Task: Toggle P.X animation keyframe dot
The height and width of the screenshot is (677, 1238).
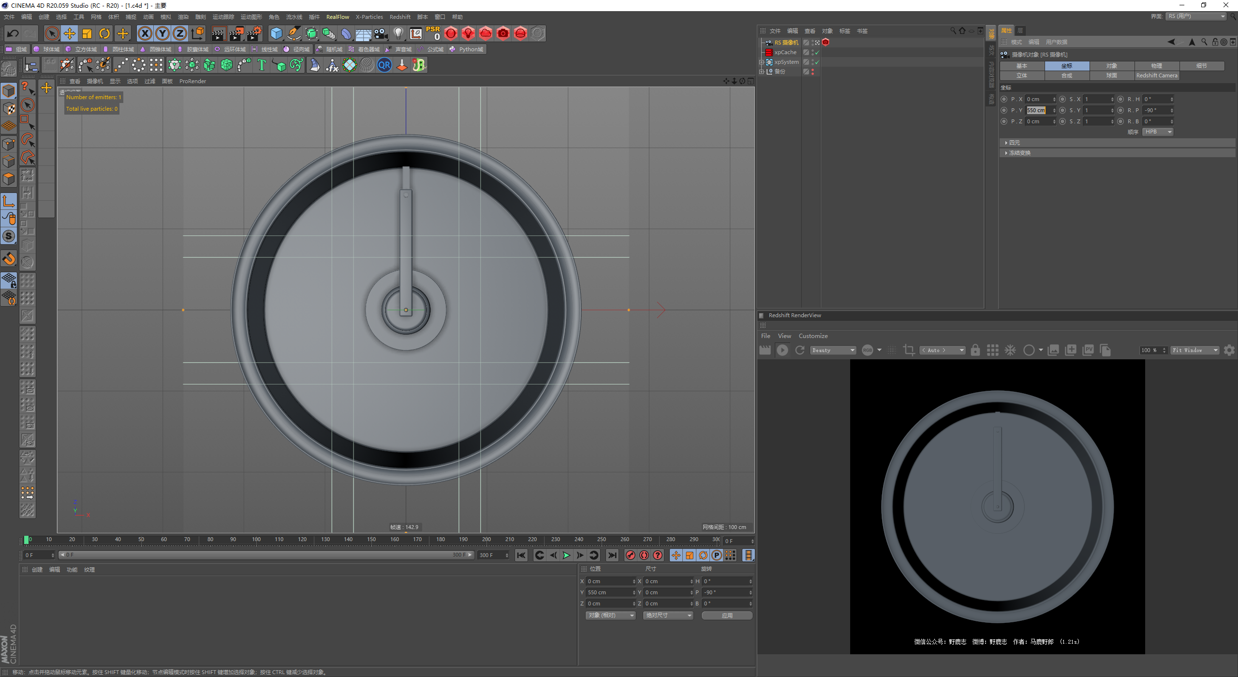Action: click(1004, 99)
